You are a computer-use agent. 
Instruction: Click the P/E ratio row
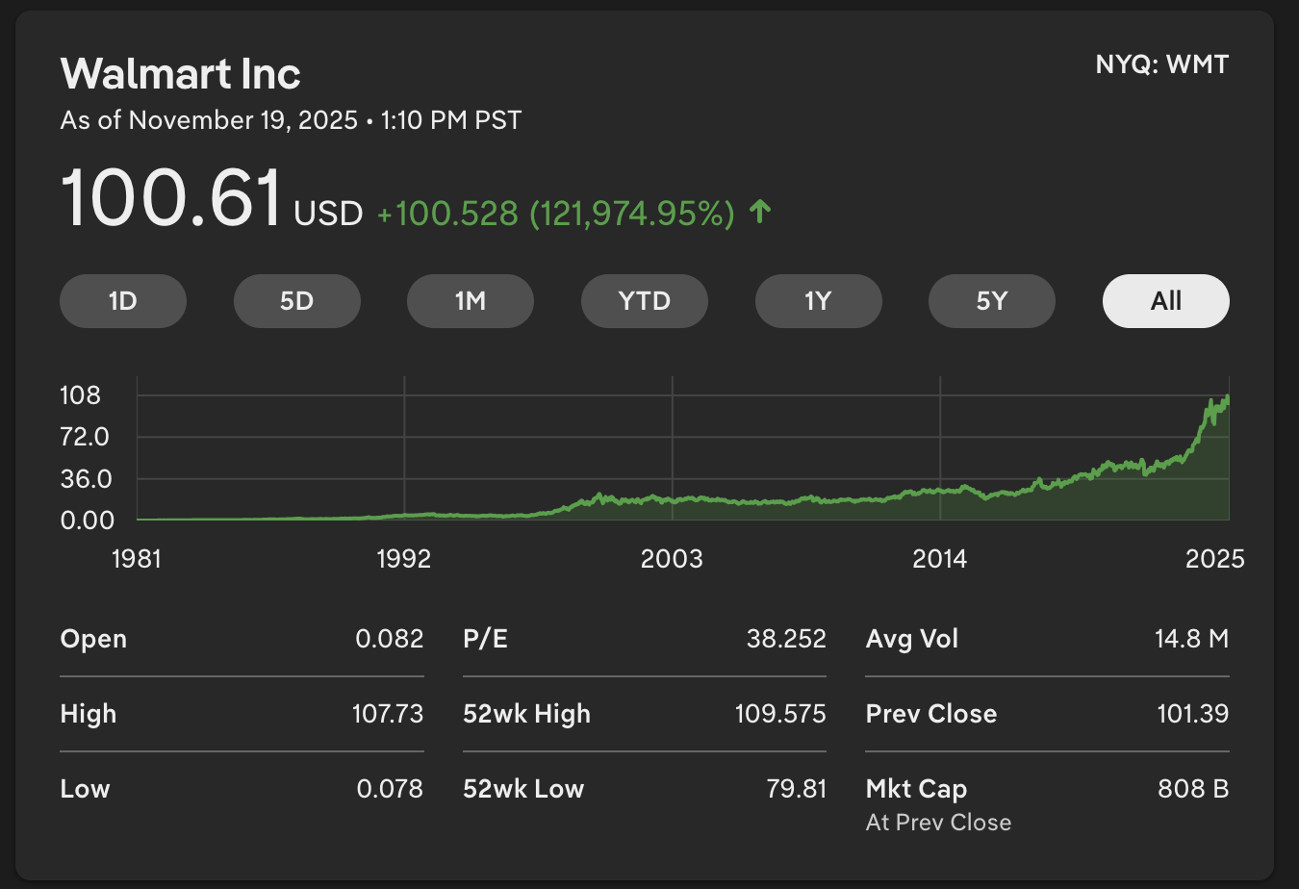pyautogui.click(x=644, y=639)
